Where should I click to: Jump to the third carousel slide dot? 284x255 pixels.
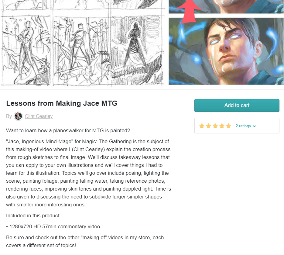tap(143, 83)
